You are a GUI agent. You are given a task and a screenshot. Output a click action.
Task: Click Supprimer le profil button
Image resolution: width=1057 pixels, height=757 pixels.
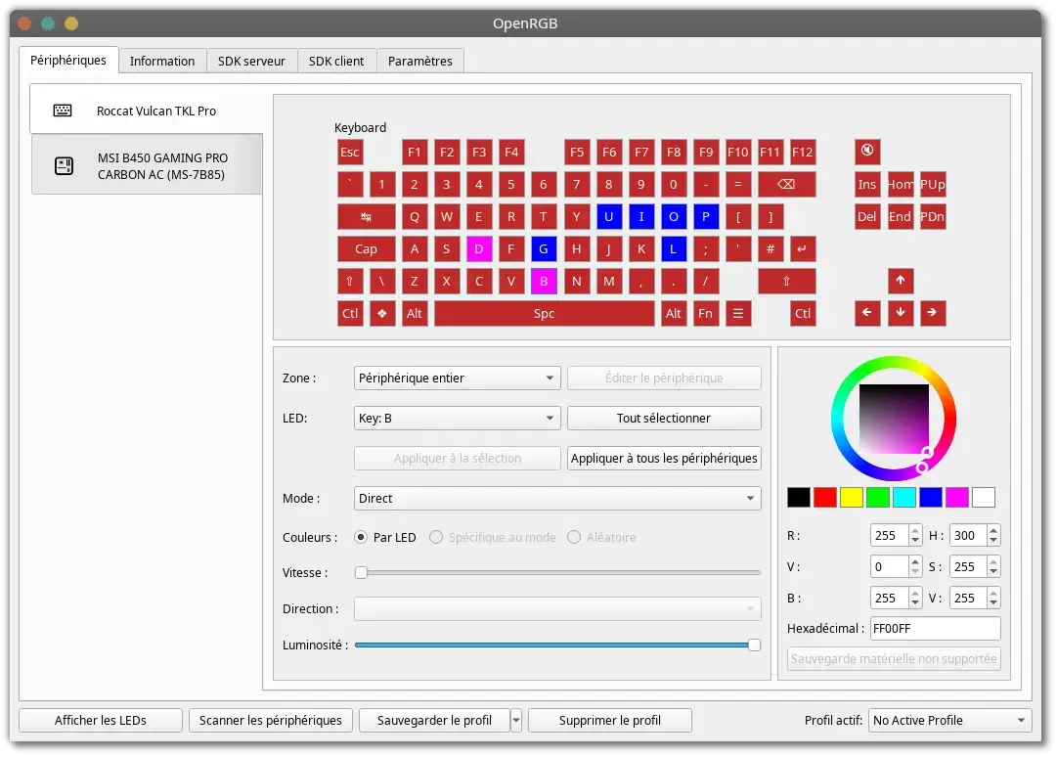[610, 720]
